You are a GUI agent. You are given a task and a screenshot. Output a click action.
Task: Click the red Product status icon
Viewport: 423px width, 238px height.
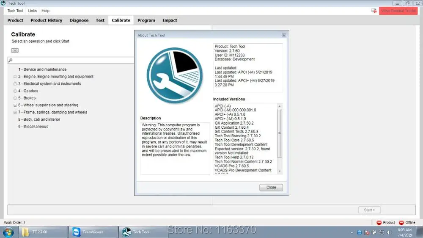(x=379, y=223)
